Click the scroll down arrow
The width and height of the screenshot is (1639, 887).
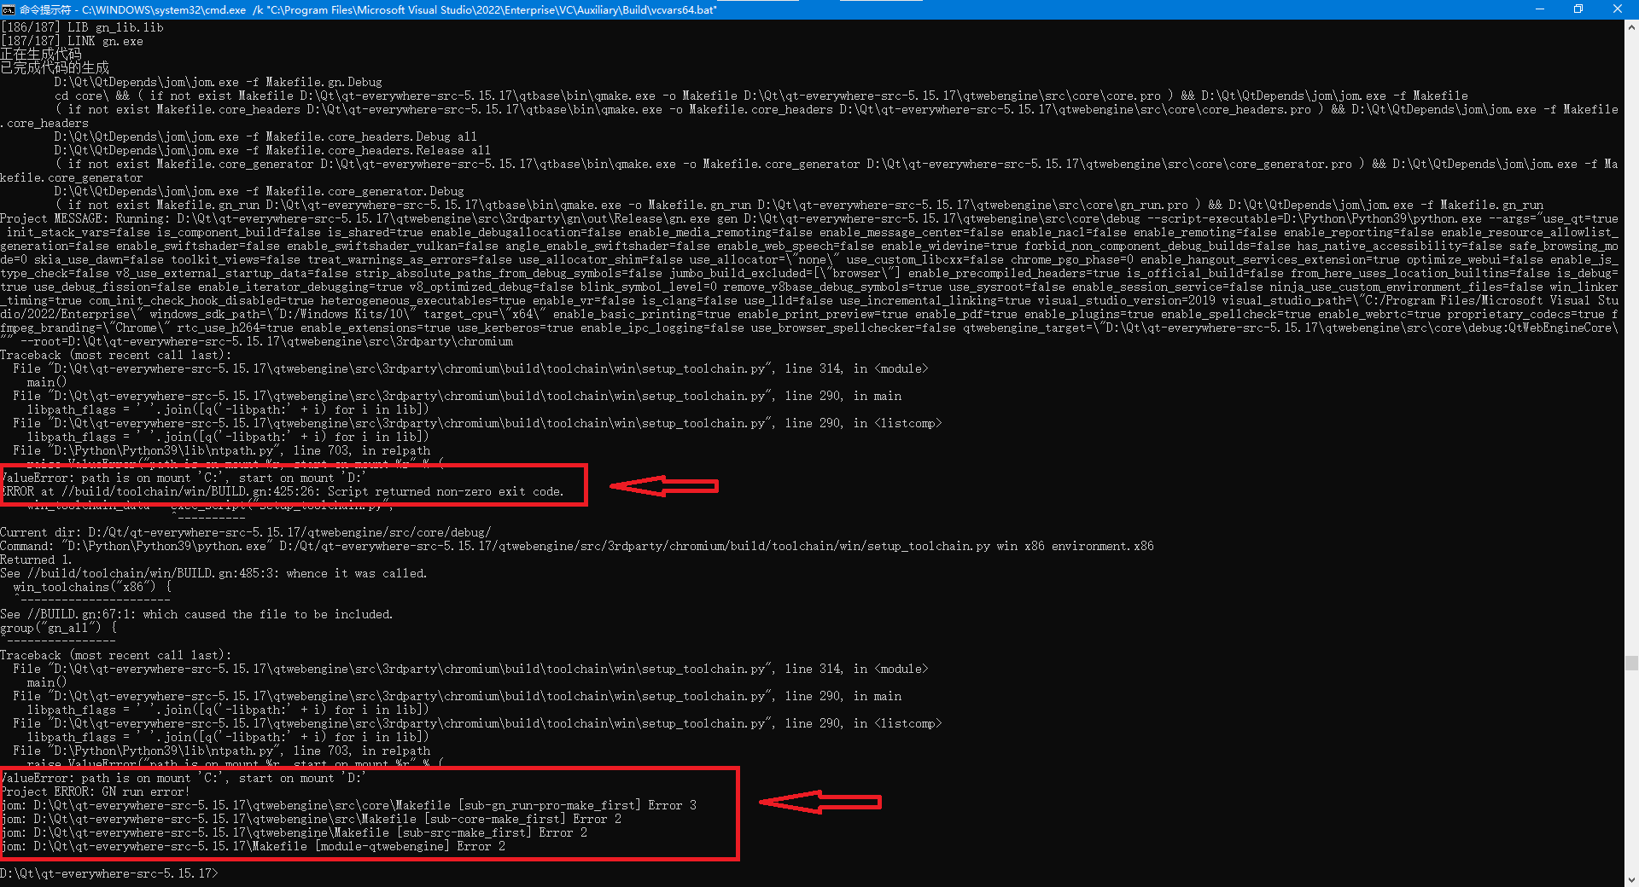1631,879
